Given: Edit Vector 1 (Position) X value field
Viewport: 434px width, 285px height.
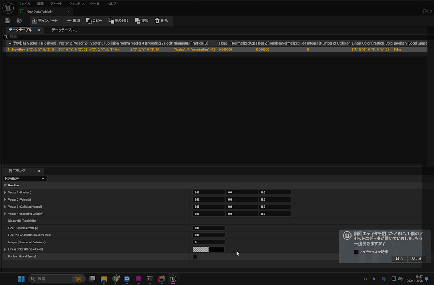Looking at the screenshot, I should [x=209, y=192].
